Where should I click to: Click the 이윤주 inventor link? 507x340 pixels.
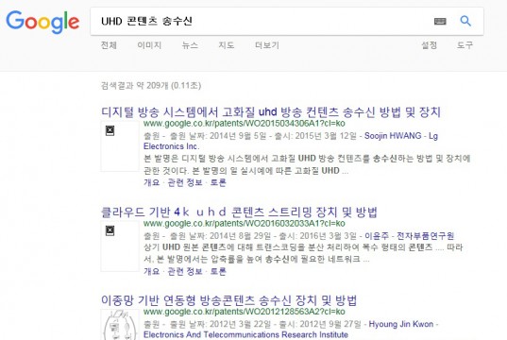click(377, 235)
